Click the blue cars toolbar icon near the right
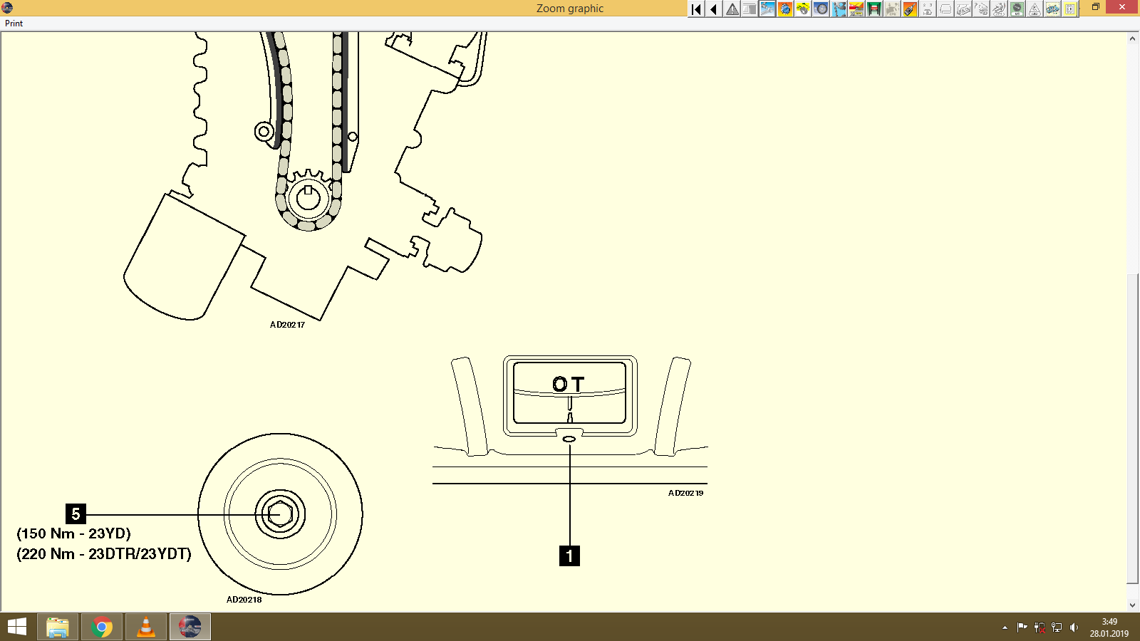The height and width of the screenshot is (641, 1140). (x=1052, y=9)
